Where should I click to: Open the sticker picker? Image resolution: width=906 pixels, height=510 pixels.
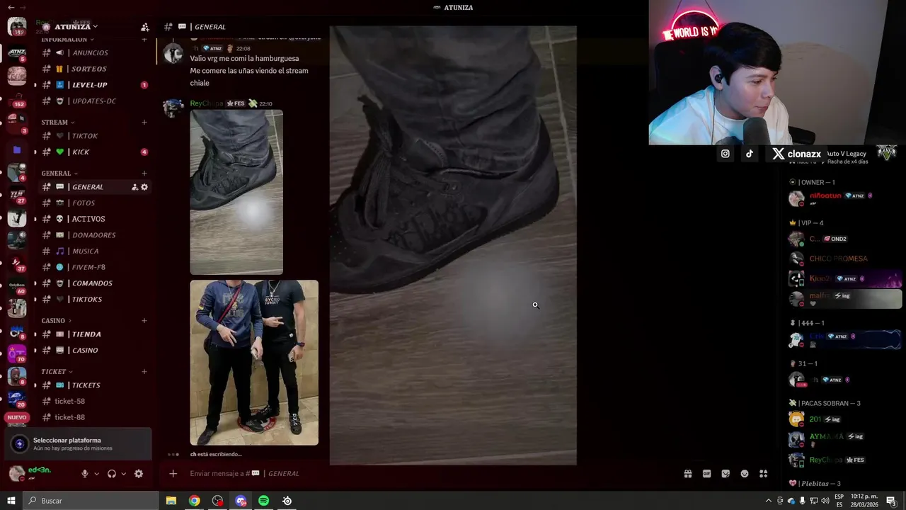726,474
